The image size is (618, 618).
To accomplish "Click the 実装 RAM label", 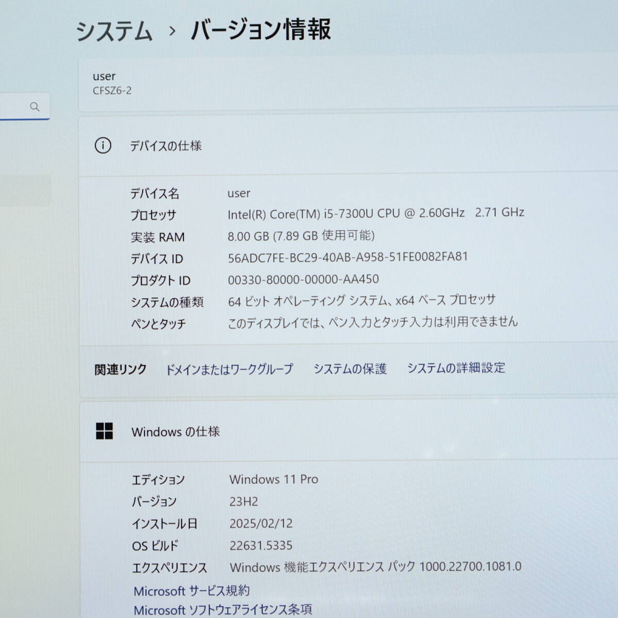I will point(158,237).
